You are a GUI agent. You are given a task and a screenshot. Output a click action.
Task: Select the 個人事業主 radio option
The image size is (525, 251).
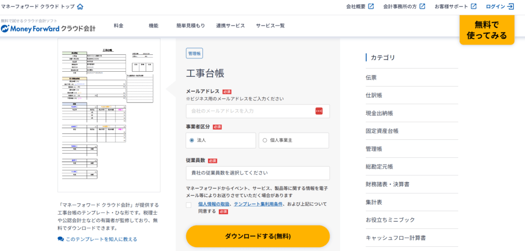265,140
